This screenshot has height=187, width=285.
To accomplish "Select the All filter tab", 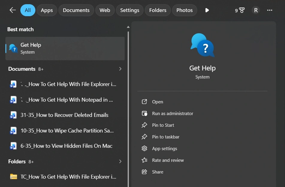I will coord(28,10).
